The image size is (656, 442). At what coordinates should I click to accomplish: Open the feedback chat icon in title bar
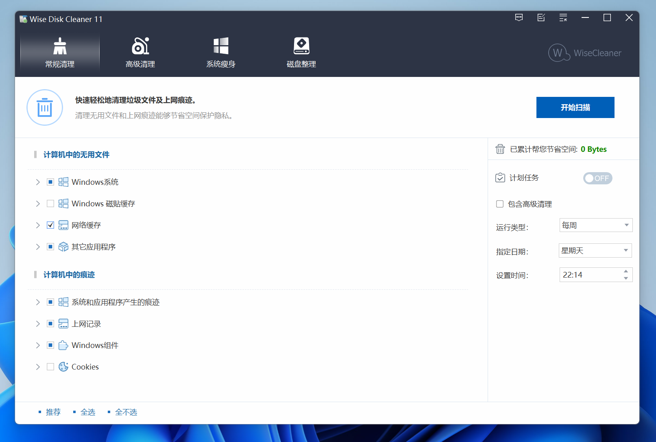coord(519,18)
